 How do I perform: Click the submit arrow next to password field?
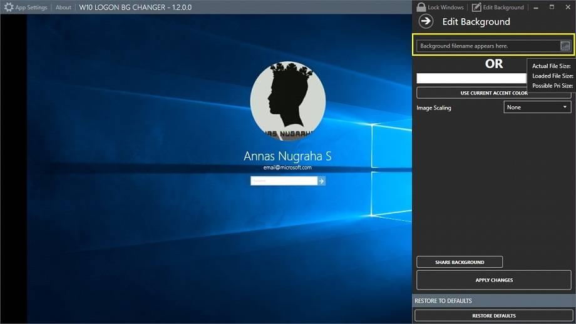click(321, 181)
